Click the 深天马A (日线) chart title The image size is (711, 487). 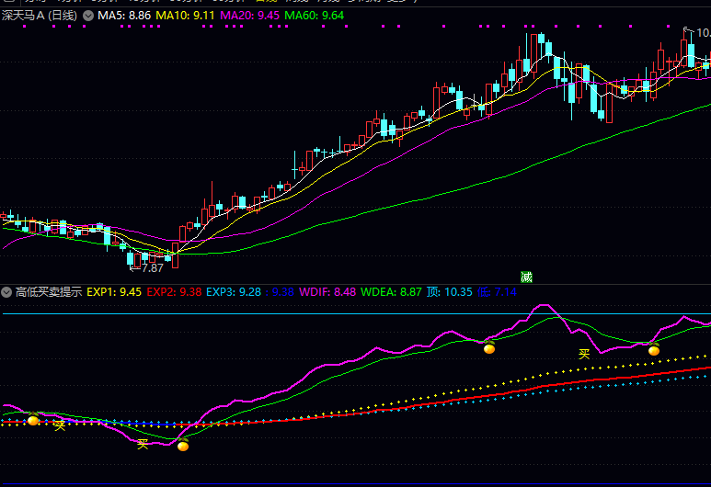coord(40,16)
